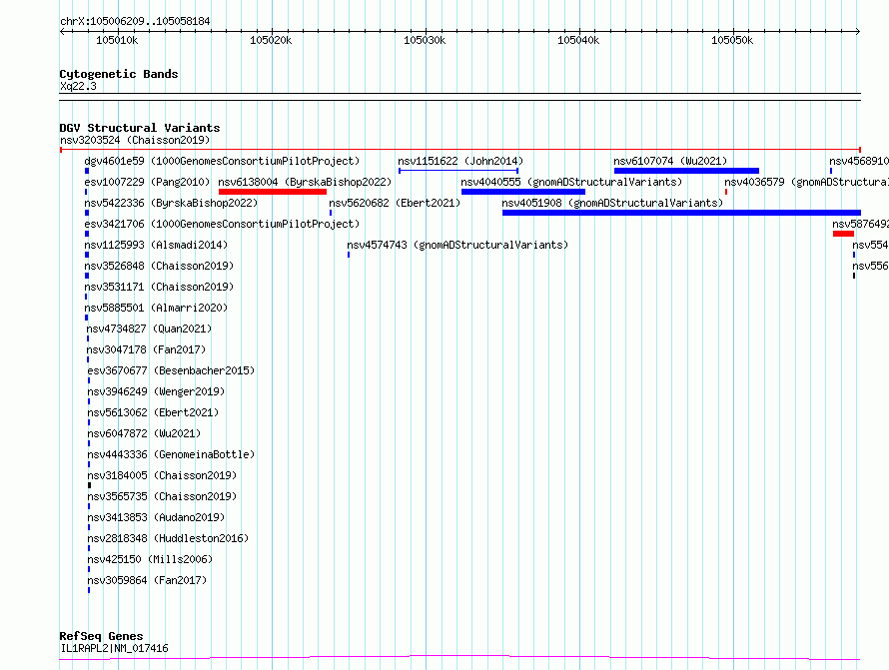
Task: Select the magenta IL1RAPL2 gene line
Action: point(459,658)
